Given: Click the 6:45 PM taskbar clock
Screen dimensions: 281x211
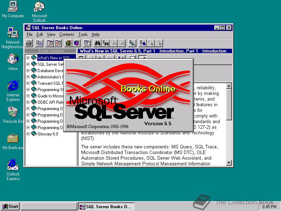Looking at the screenshot, I should [269, 207].
